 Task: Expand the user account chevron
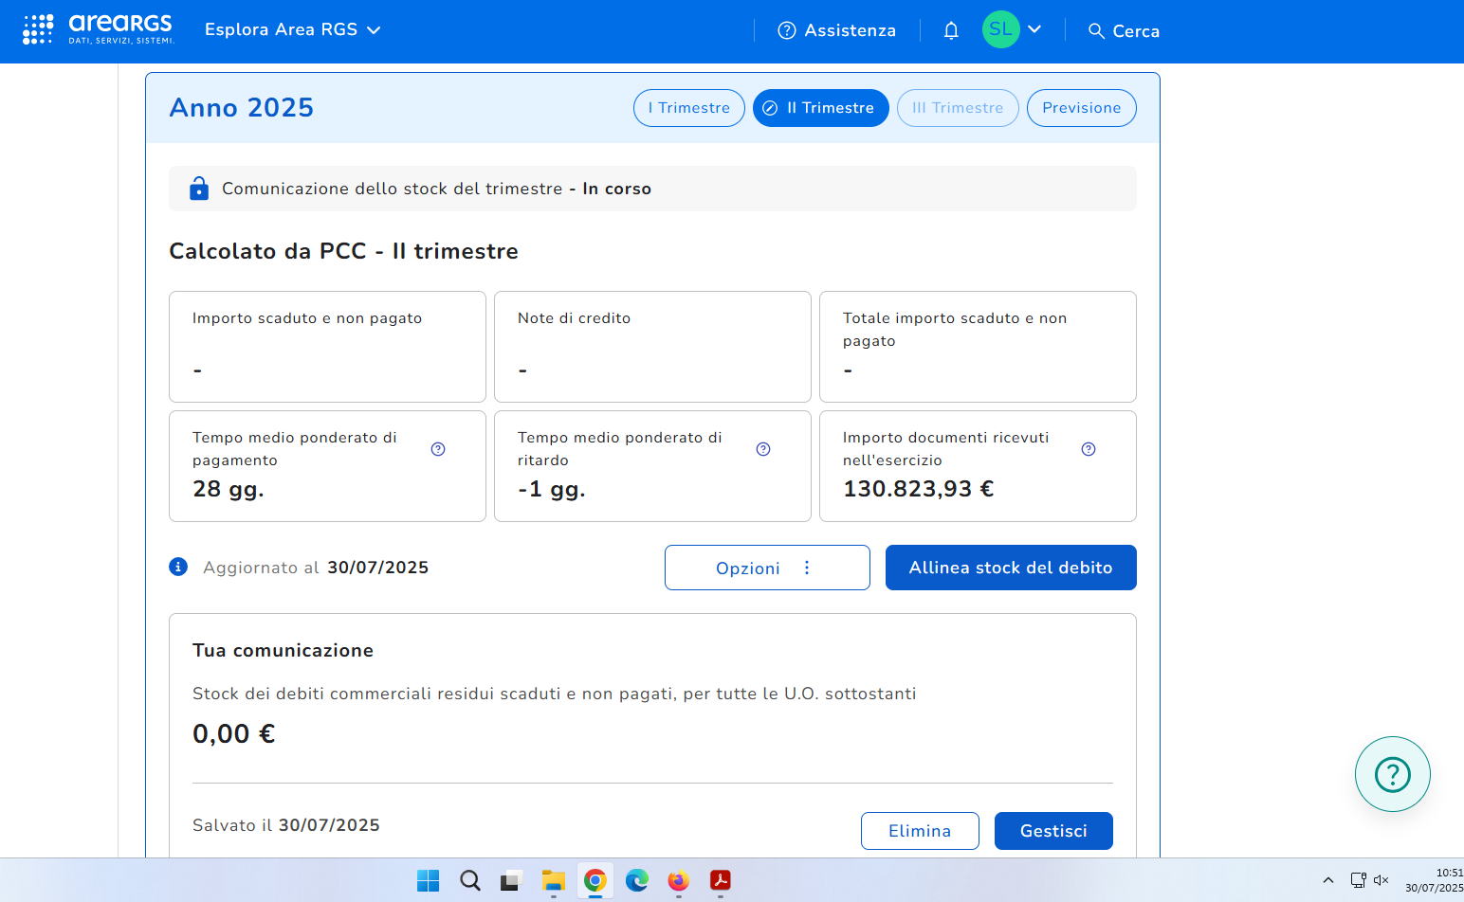click(x=1034, y=29)
